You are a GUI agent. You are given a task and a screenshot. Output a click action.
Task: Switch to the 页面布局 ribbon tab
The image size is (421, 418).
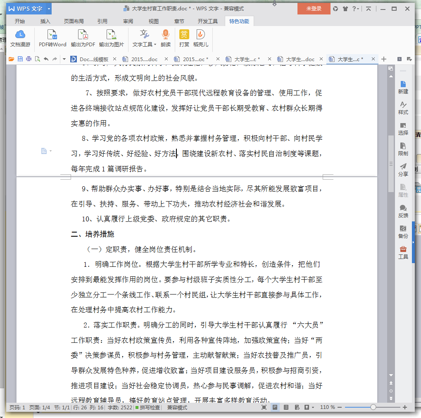point(74,21)
